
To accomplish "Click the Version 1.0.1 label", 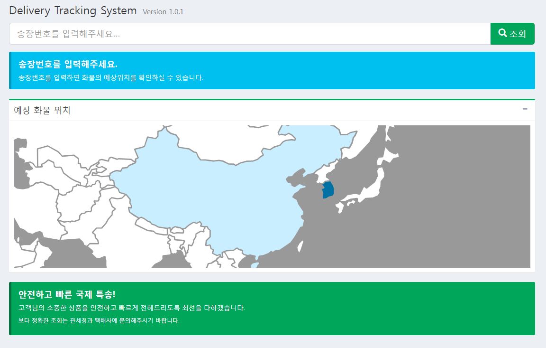I will 163,12.
